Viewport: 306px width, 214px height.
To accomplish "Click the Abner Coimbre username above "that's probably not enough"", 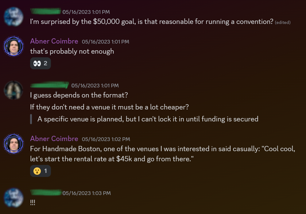I will click(x=54, y=41).
